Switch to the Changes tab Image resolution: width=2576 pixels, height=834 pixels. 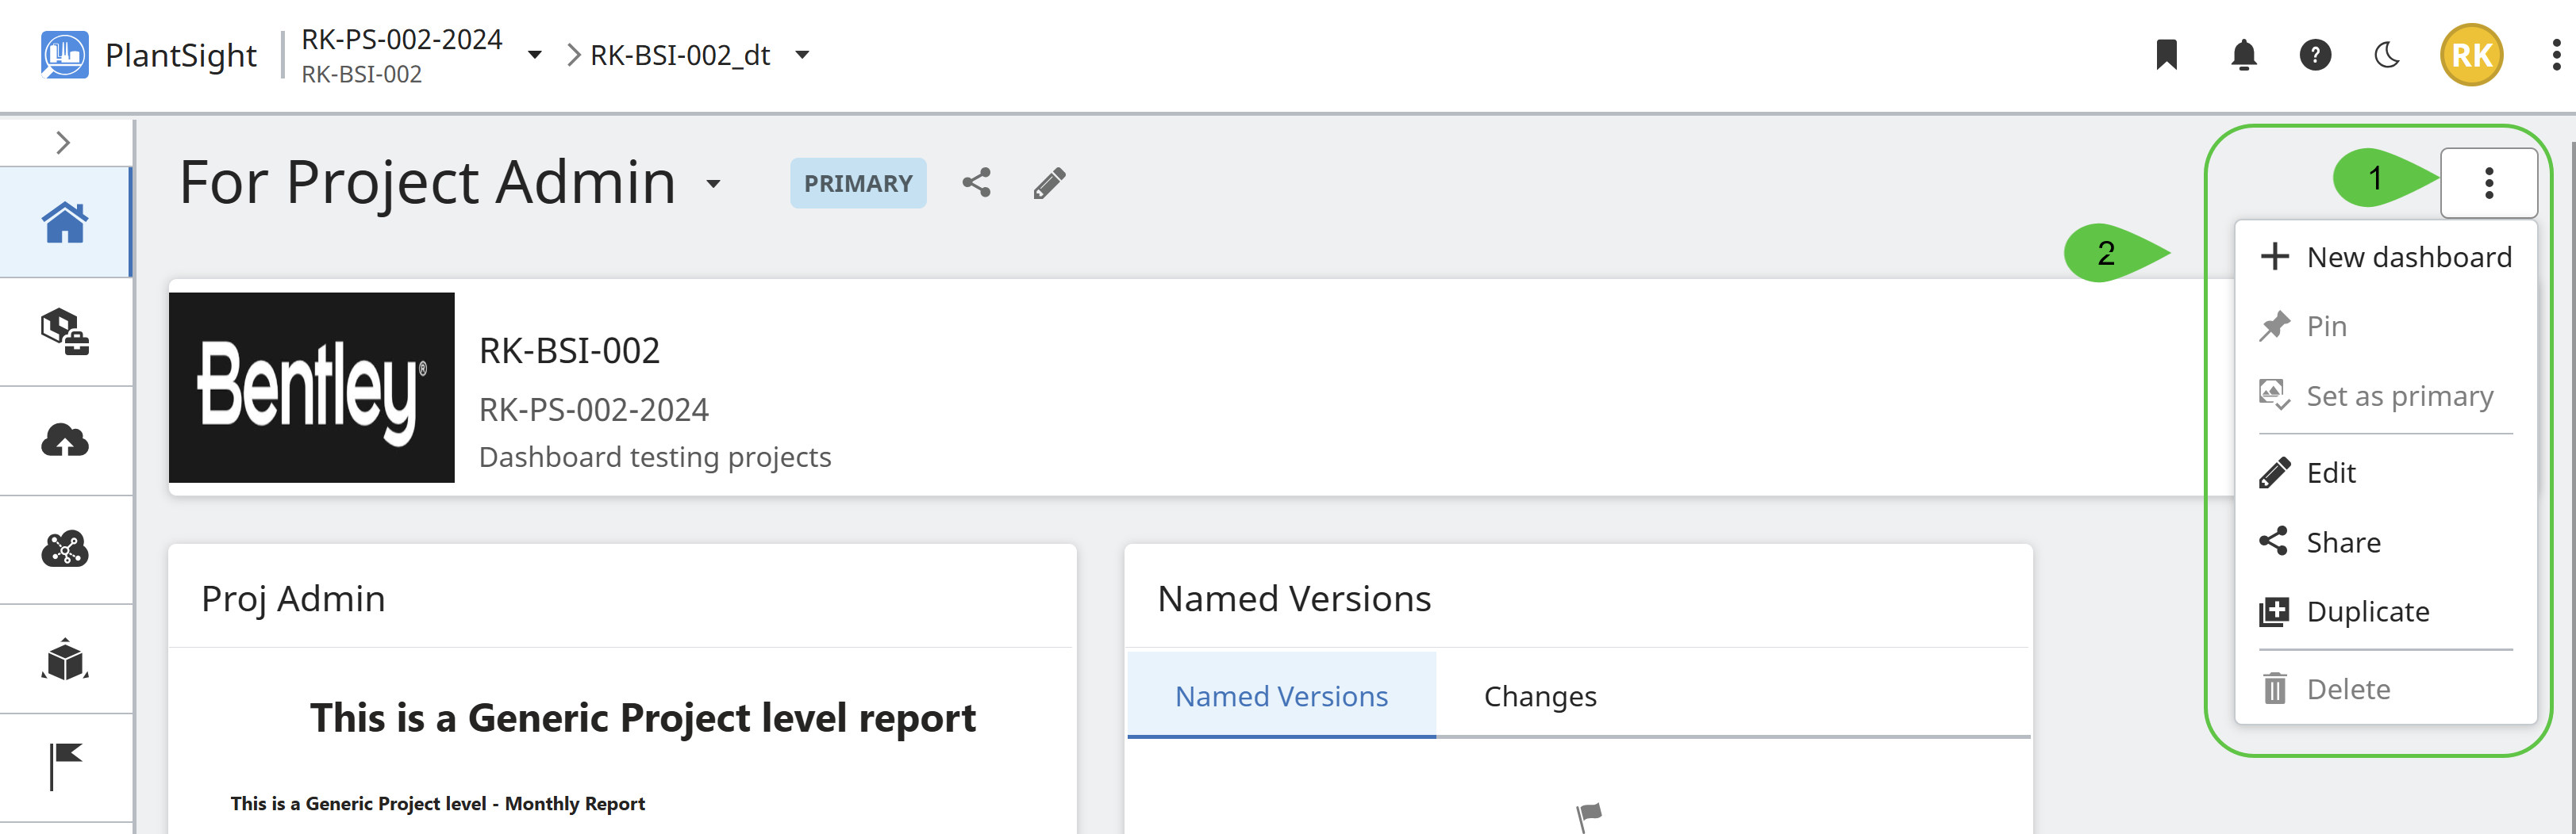(1540, 695)
